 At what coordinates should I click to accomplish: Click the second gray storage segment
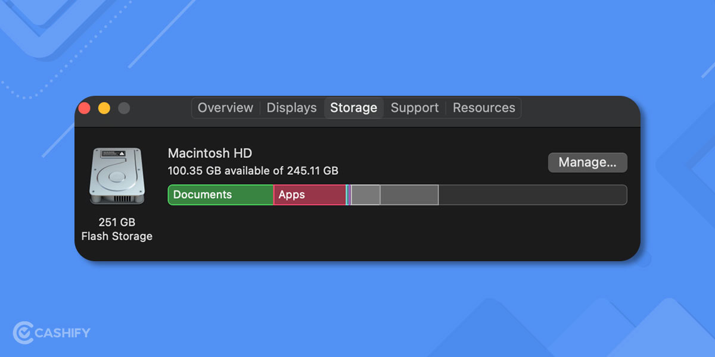coord(408,195)
